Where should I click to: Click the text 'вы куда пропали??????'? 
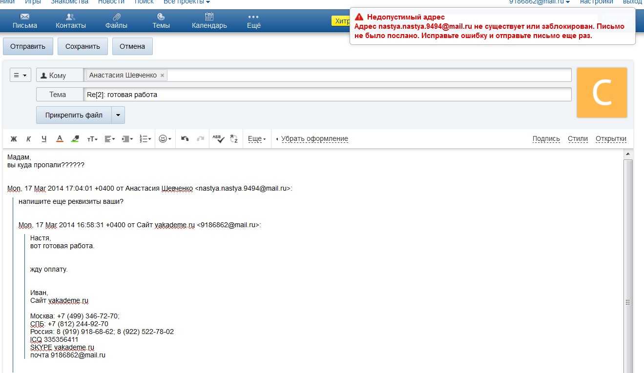point(46,165)
